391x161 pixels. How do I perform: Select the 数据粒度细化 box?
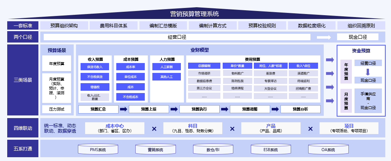tap(312, 25)
